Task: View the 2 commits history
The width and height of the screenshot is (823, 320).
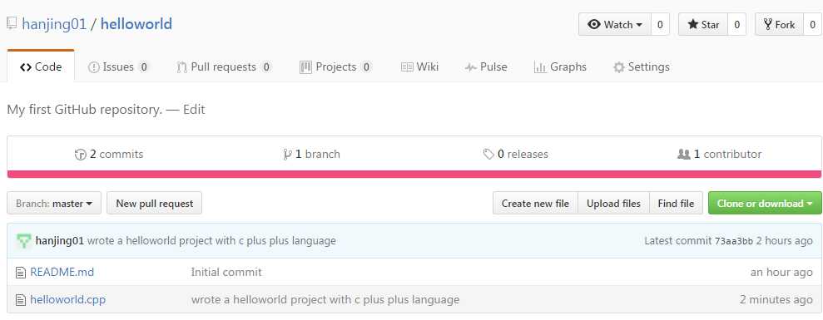Action: (x=109, y=155)
